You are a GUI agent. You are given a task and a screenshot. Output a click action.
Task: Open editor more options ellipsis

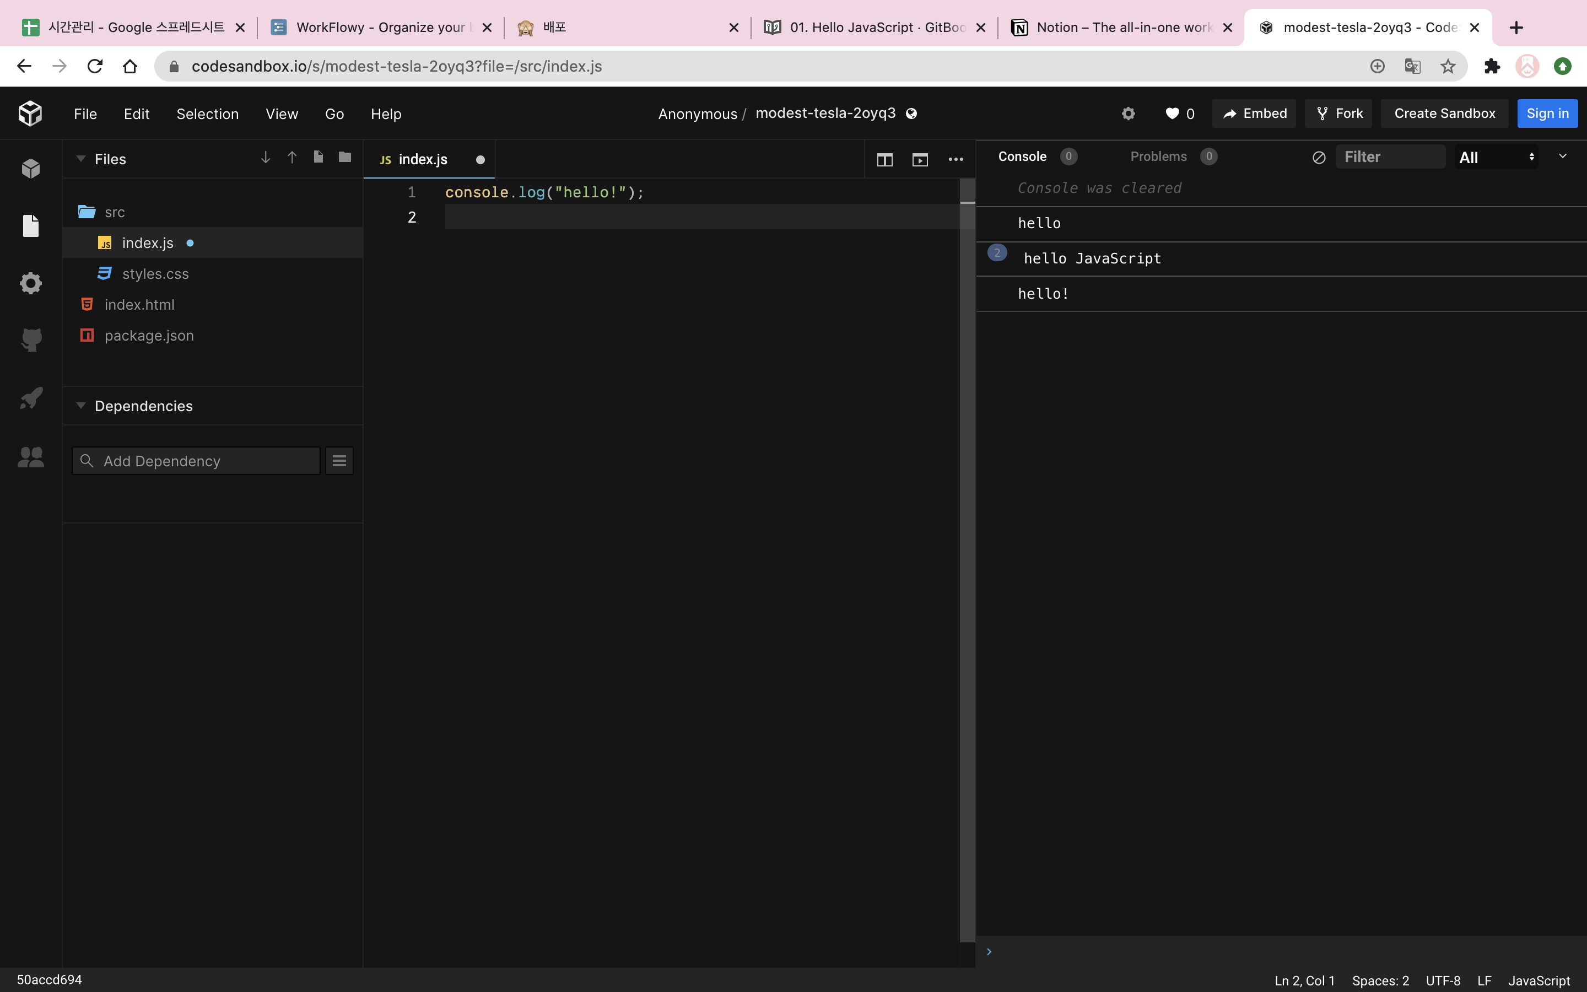[x=956, y=159]
